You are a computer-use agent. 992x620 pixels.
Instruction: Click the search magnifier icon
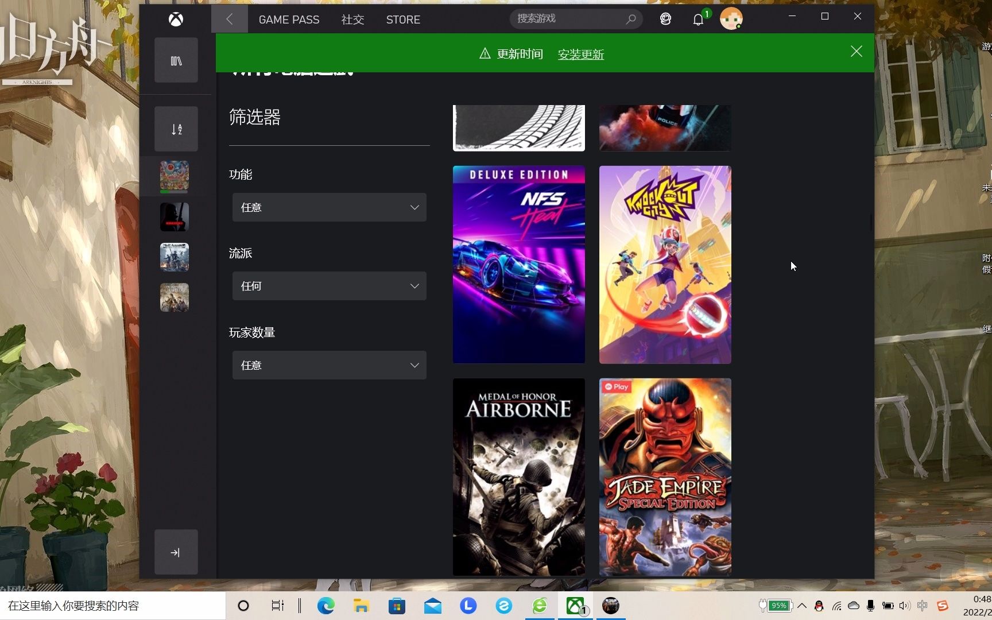tap(631, 19)
